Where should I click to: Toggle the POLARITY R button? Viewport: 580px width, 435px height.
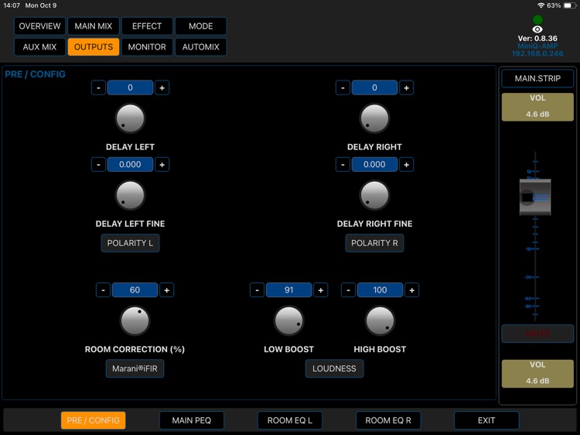coord(375,243)
